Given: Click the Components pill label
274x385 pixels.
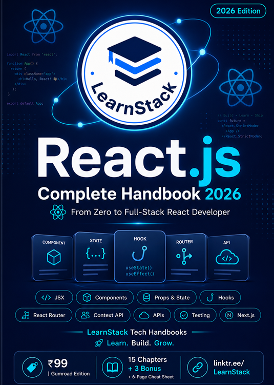Looking at the screenshot, I should (111, 298).
